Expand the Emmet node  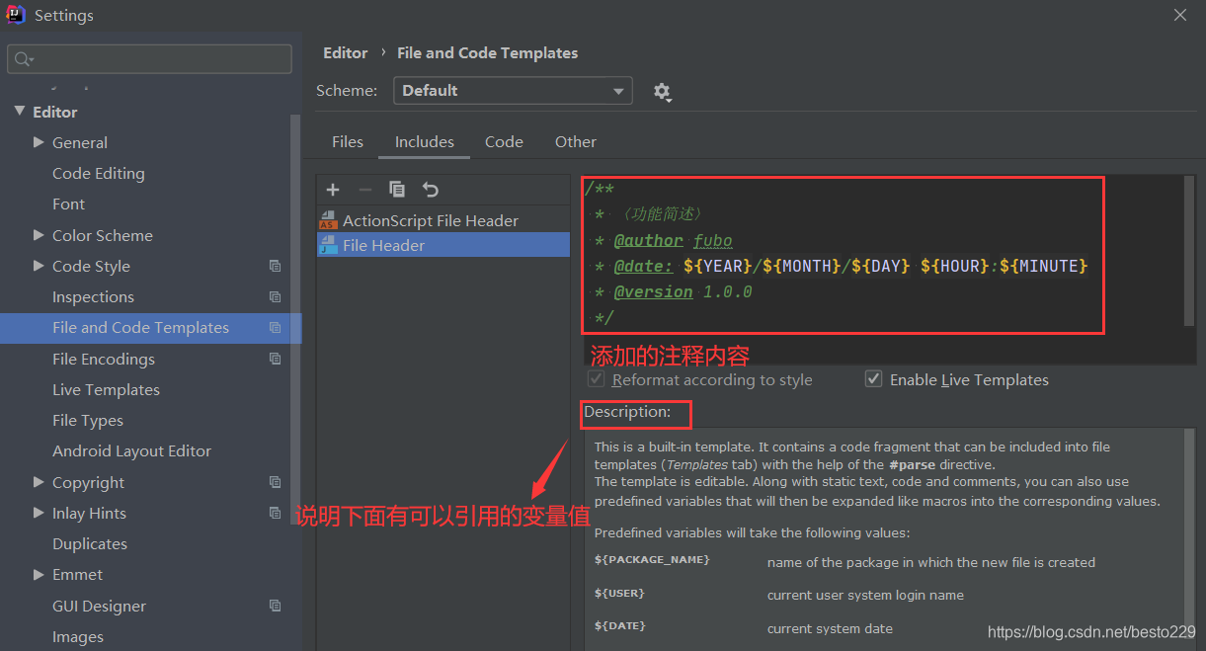click(39, 574)
